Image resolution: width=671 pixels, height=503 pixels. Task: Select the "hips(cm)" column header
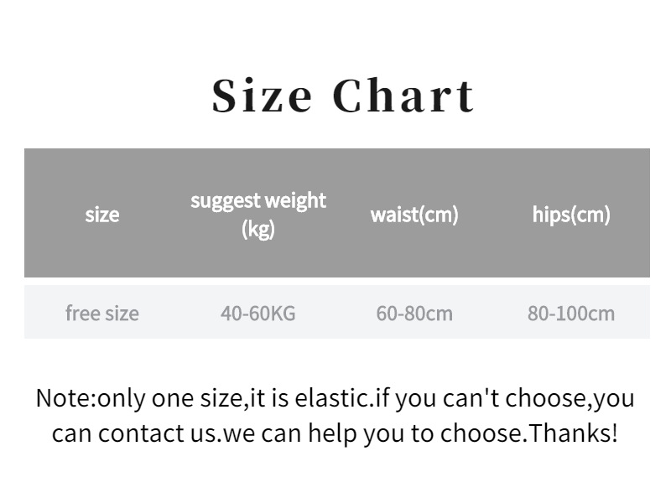pos(571,215)
